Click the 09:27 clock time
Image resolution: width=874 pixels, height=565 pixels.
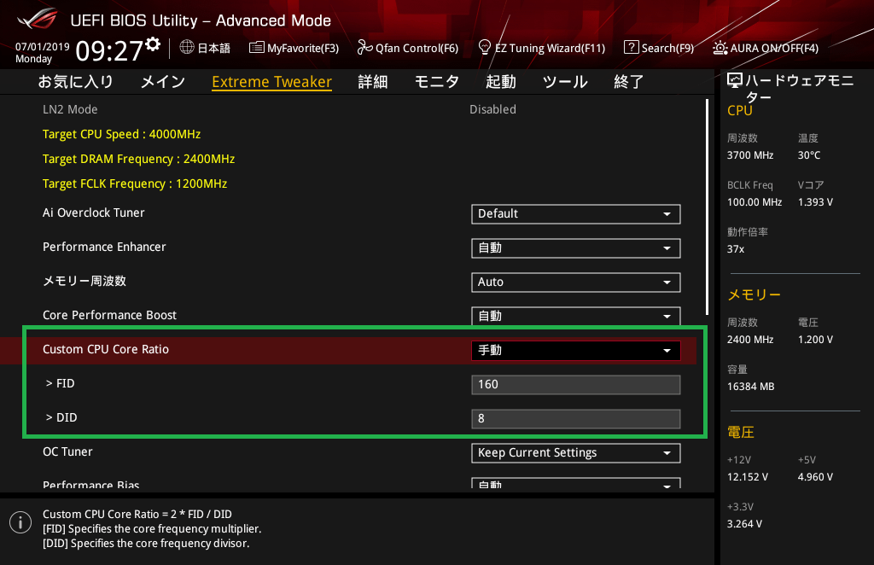(109, 50)
